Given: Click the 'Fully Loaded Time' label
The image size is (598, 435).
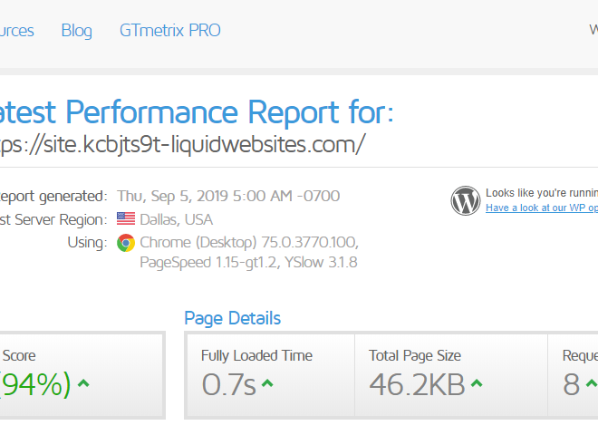Looking at the screenshot, I should tap(256, 355).
